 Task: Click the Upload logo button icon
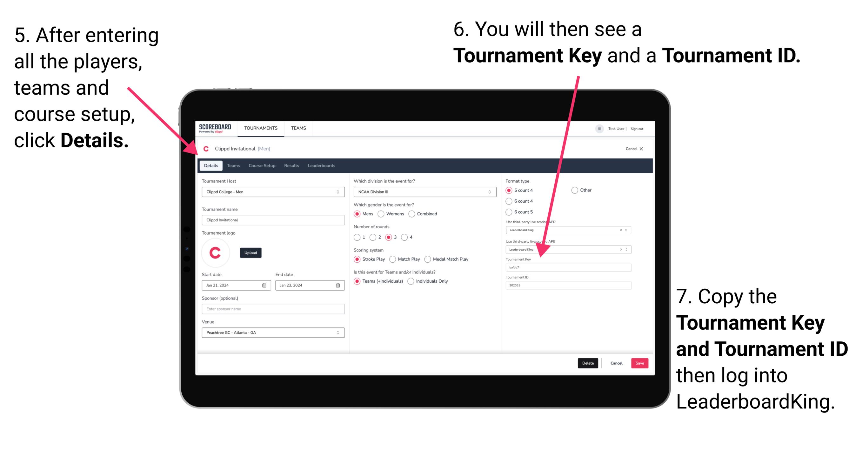[x=251, y=253]
